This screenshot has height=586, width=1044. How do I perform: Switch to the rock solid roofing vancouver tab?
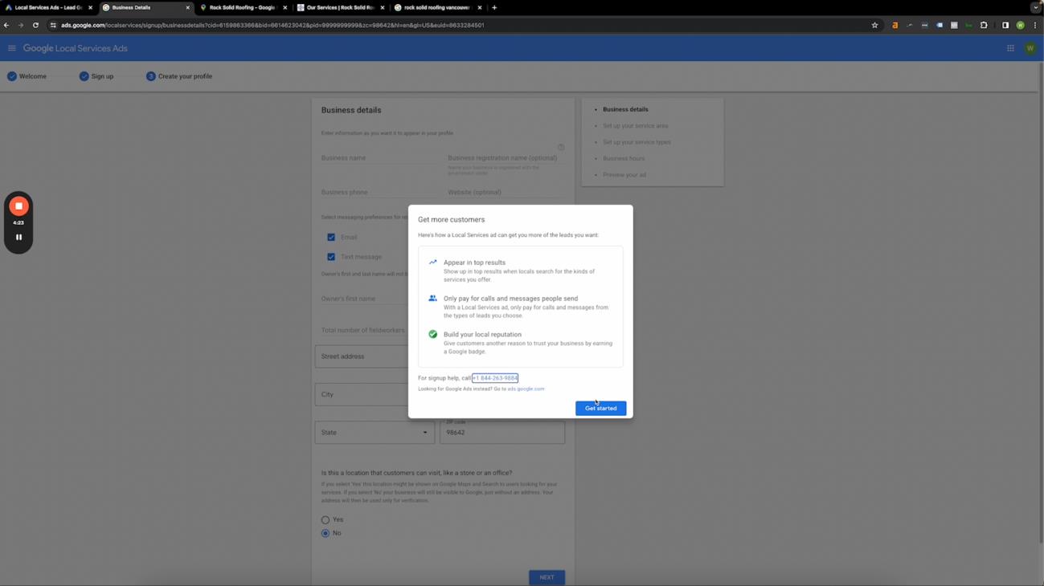click(436, 7)
